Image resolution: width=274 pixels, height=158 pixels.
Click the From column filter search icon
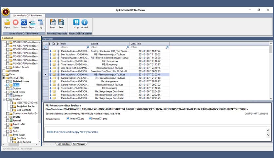tap(88, 47)
